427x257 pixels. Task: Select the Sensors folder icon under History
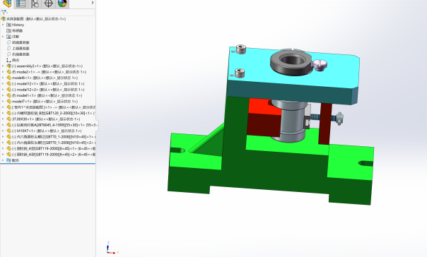(x=8, y=31)
